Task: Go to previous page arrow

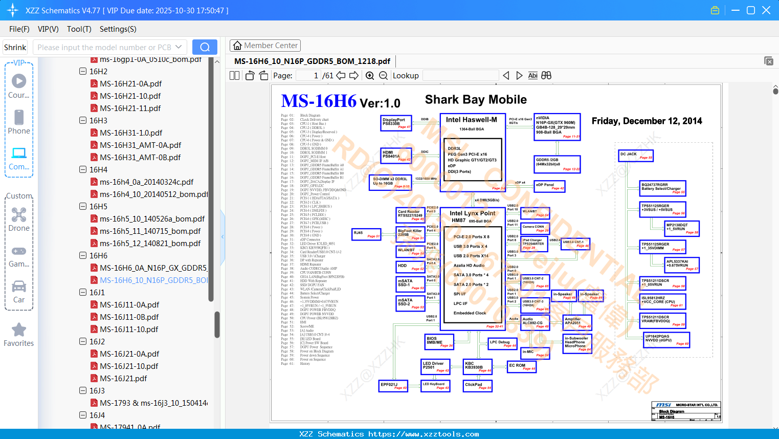Action: coord(341,75)
